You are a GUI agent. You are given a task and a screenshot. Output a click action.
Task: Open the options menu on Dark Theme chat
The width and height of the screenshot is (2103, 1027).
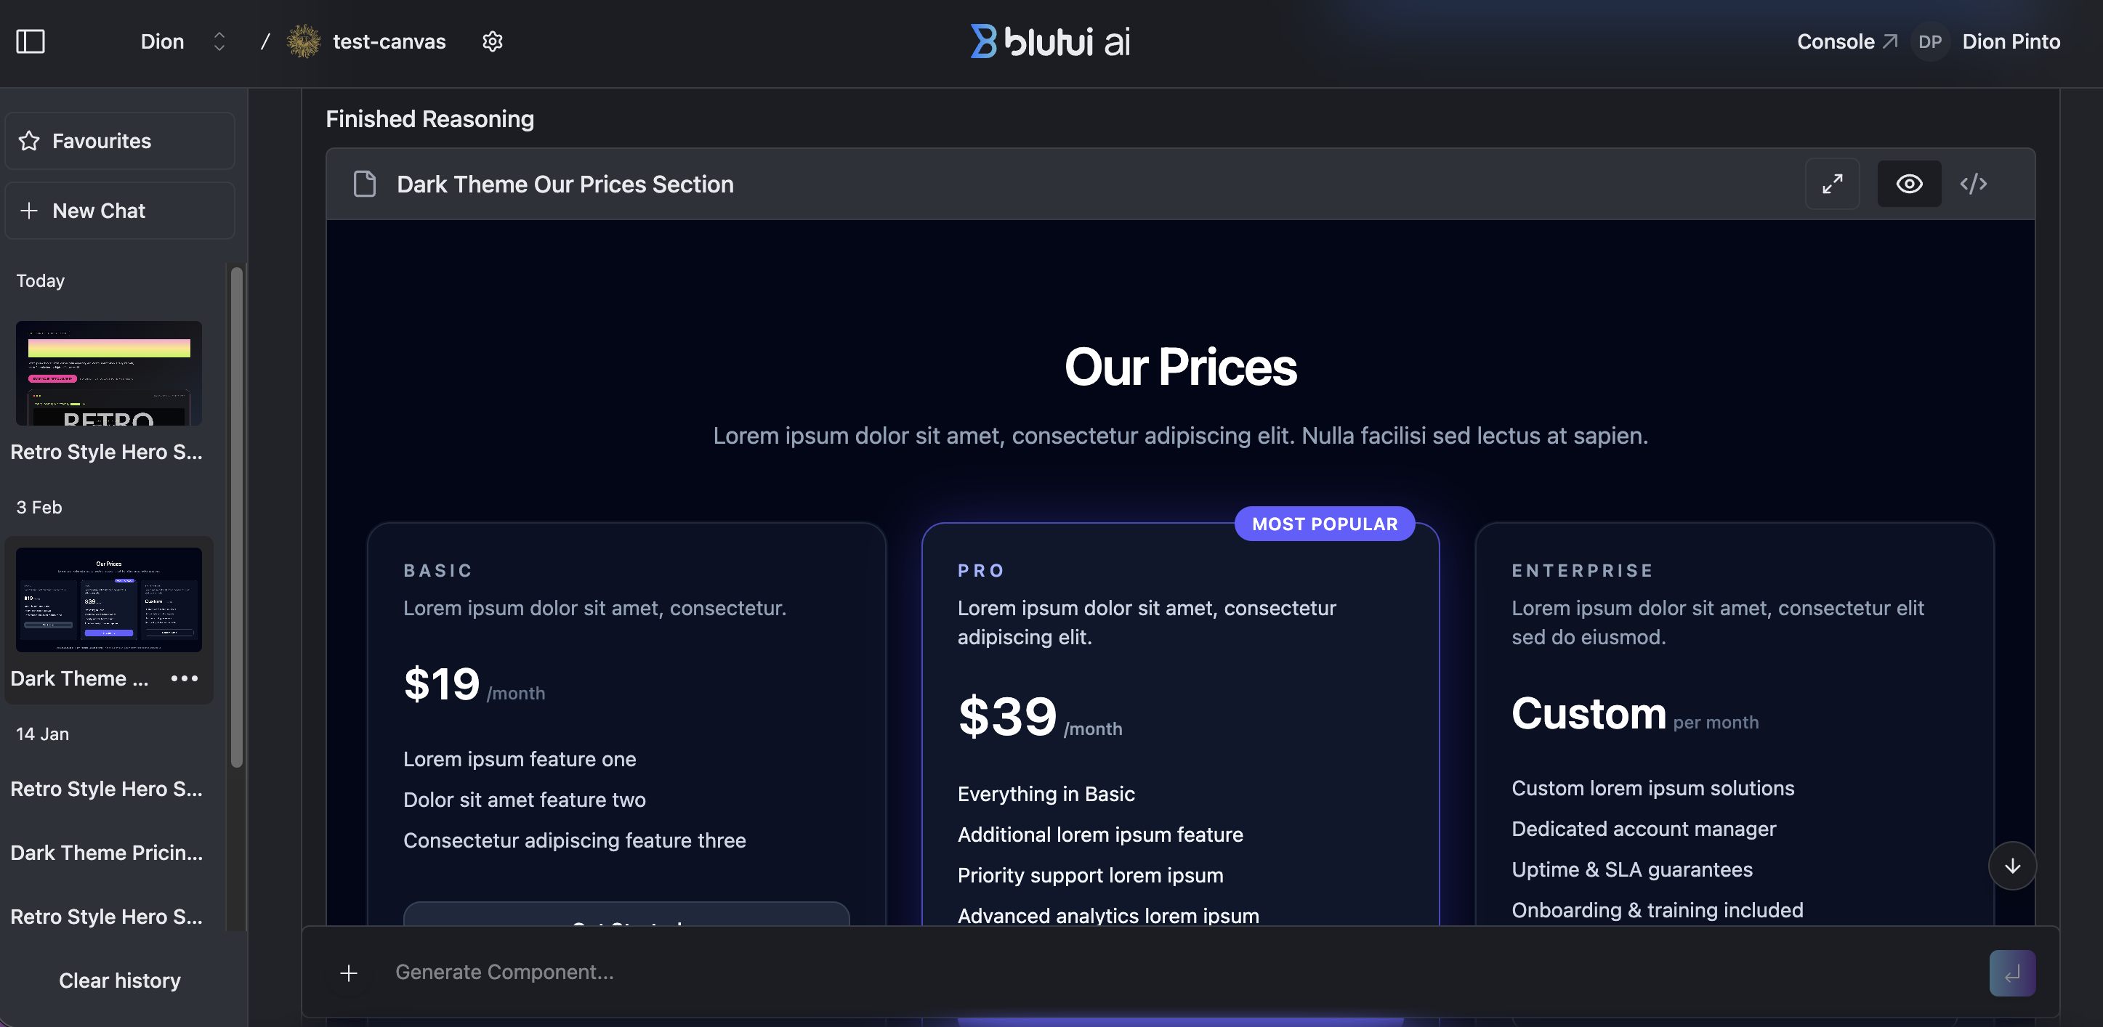[x=185, y=678]
